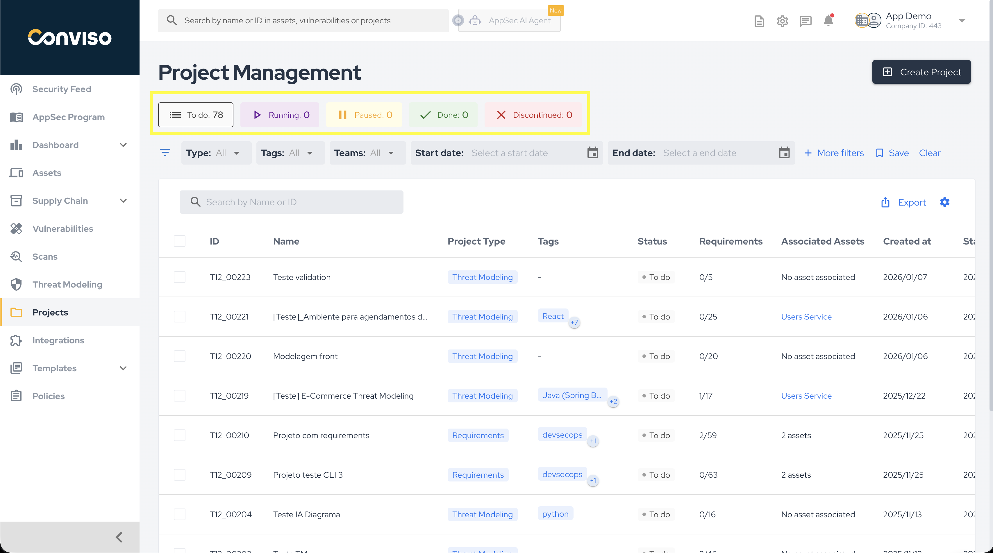The height and width of the screenshot is (553, 993).
Task: Toggle the select-all header checkbox
Action: [x=180, y=241]
